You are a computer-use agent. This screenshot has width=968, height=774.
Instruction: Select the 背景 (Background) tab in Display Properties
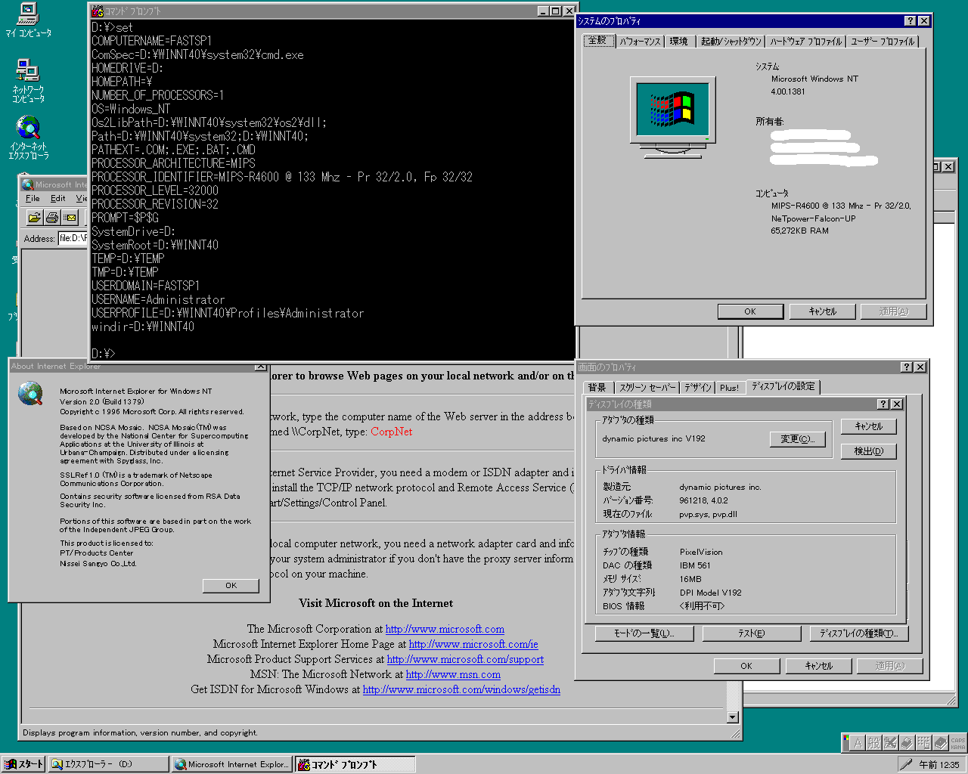(x=597, y=387)
